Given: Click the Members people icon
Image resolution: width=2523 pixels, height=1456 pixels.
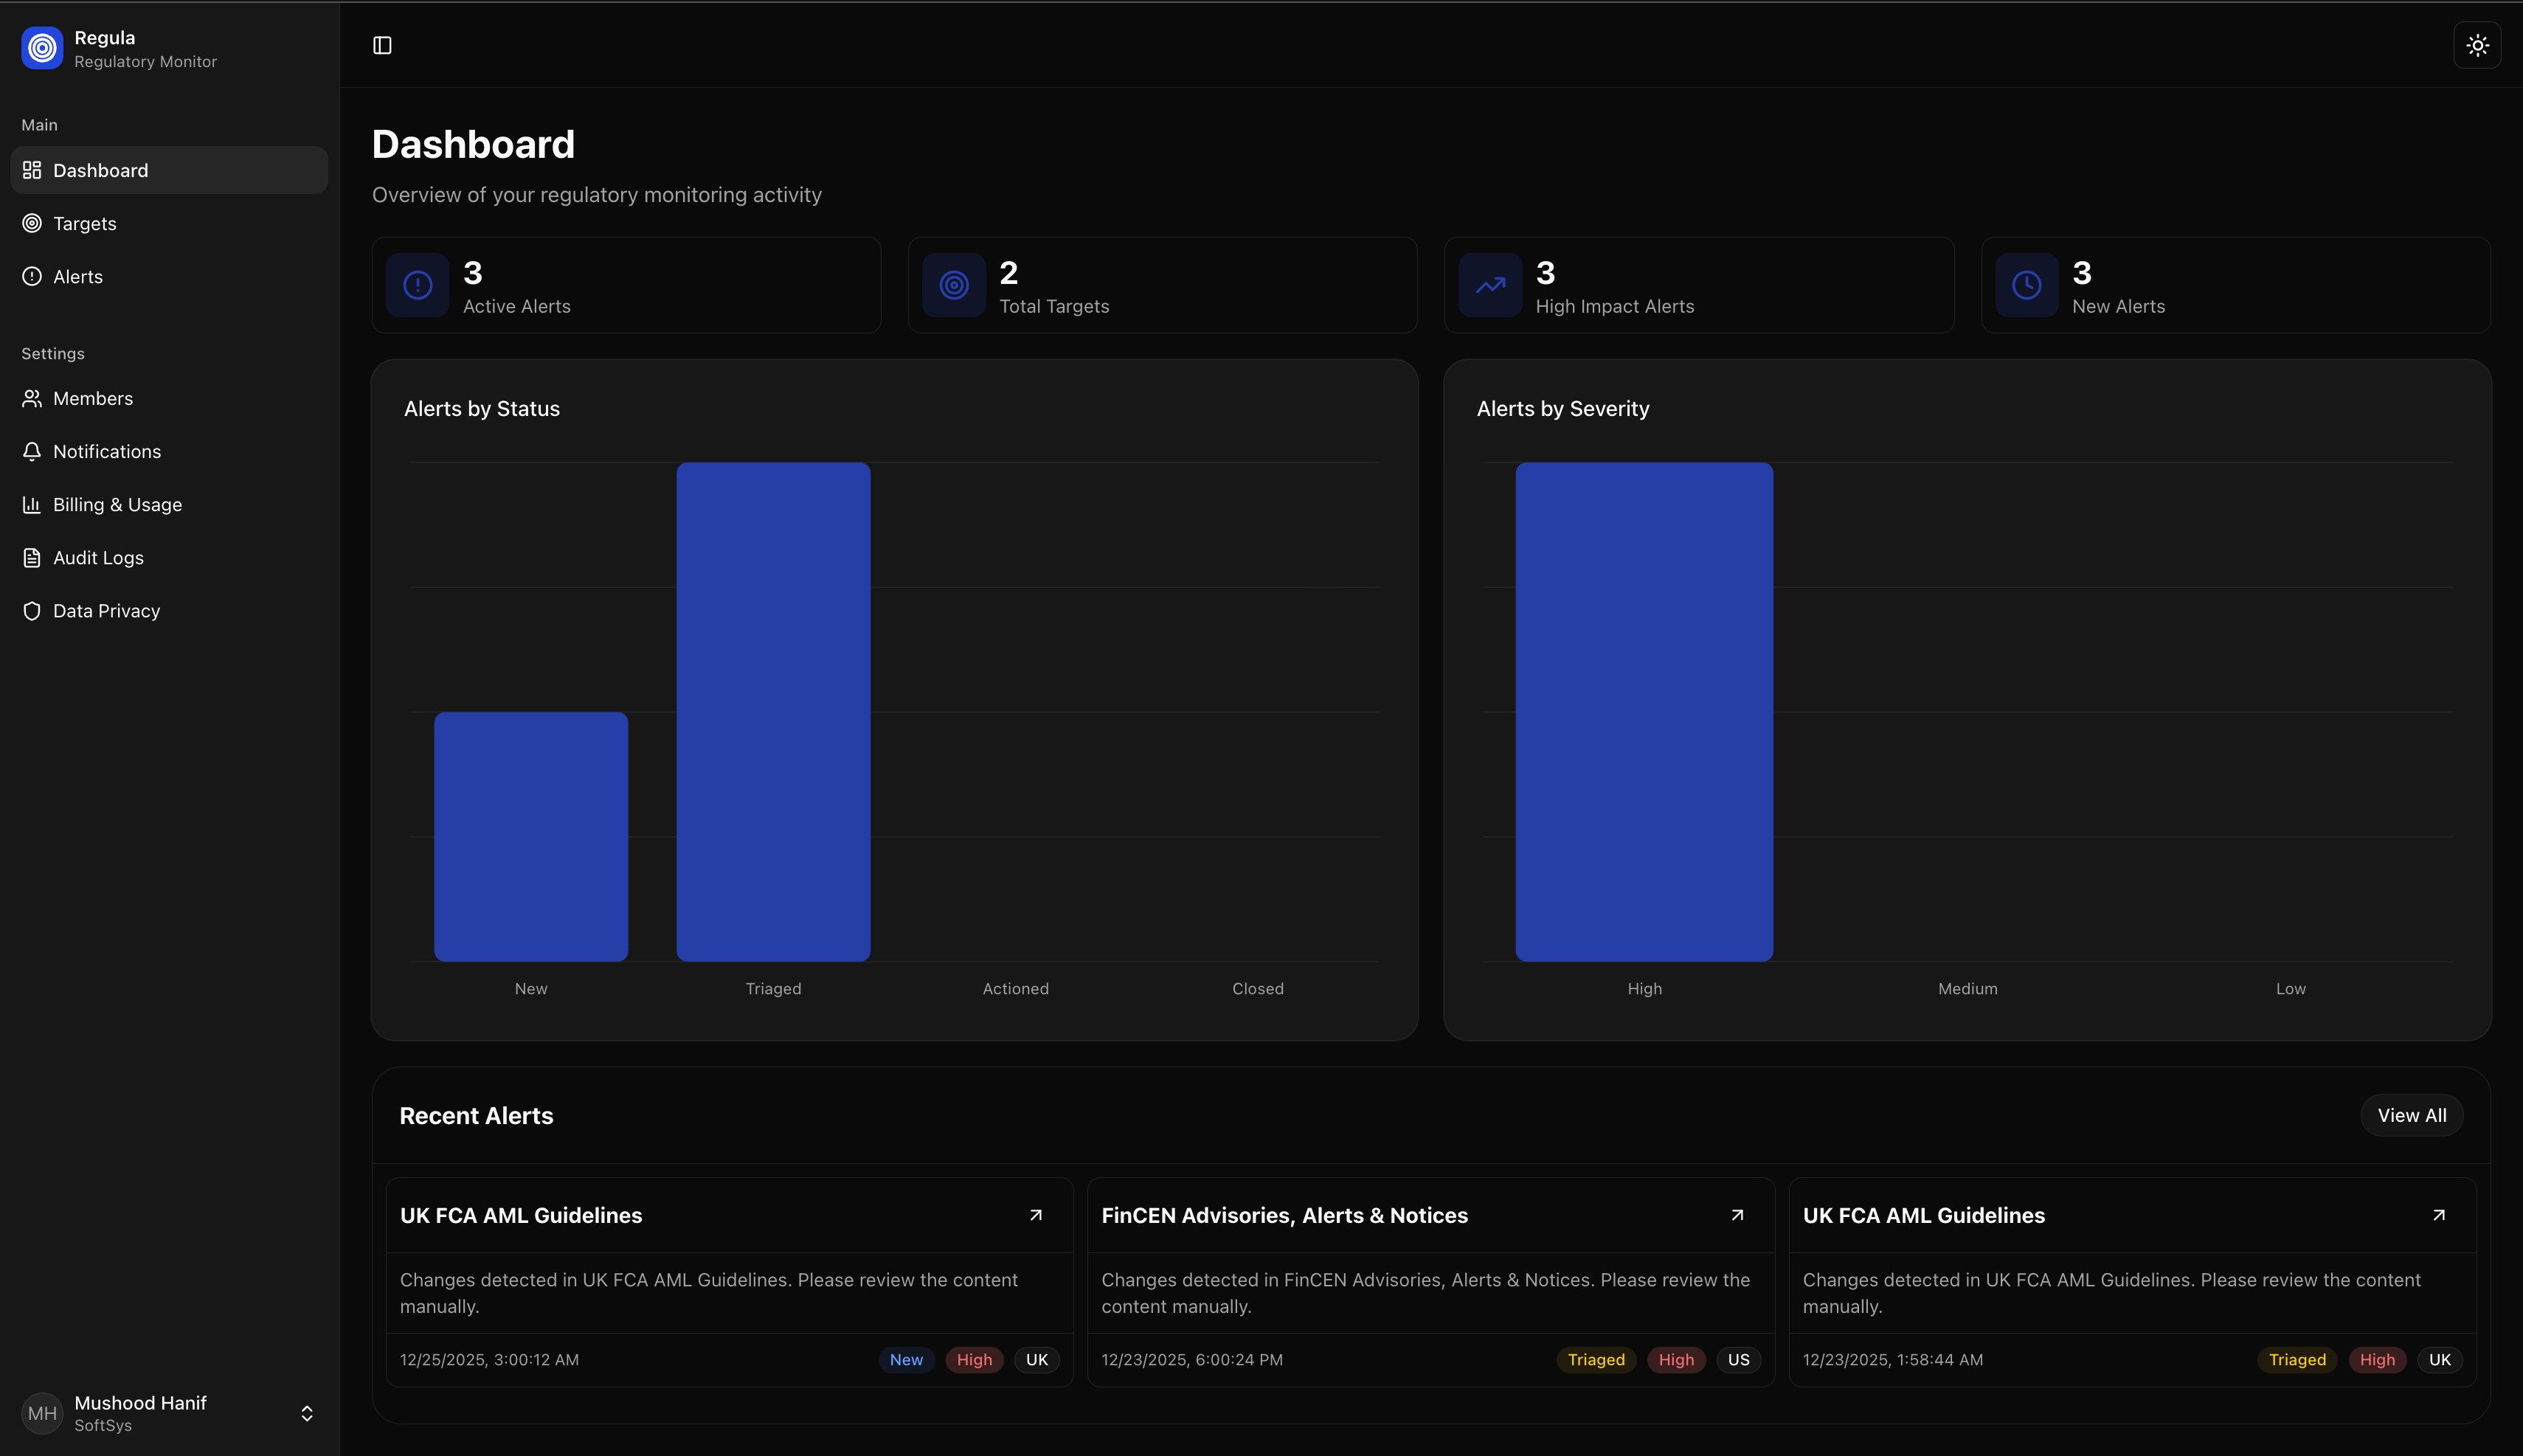Looking at the screenshot, I should 32,398.
